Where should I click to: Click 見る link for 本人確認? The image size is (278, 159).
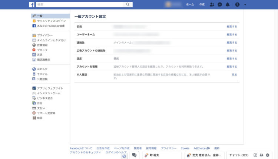(x=234, y=75)
